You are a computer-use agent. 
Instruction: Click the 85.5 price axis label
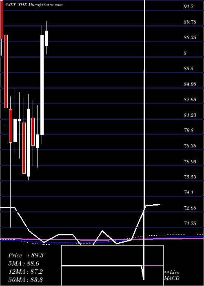(x=188, y=69)
